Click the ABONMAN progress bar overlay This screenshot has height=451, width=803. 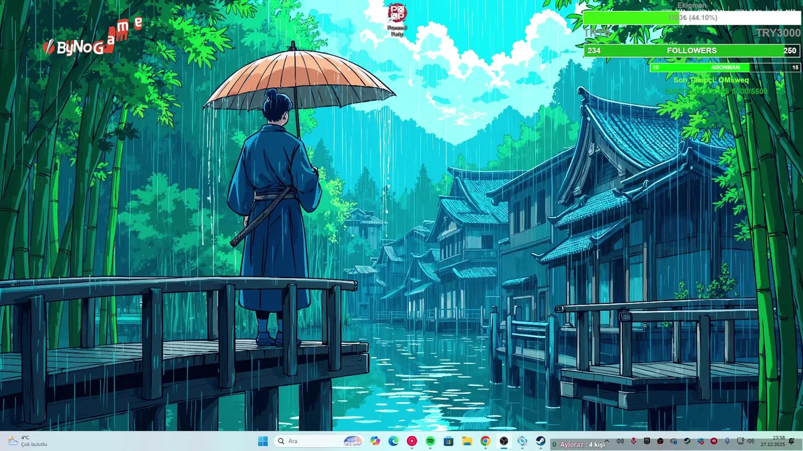click(x=725, y=67)
